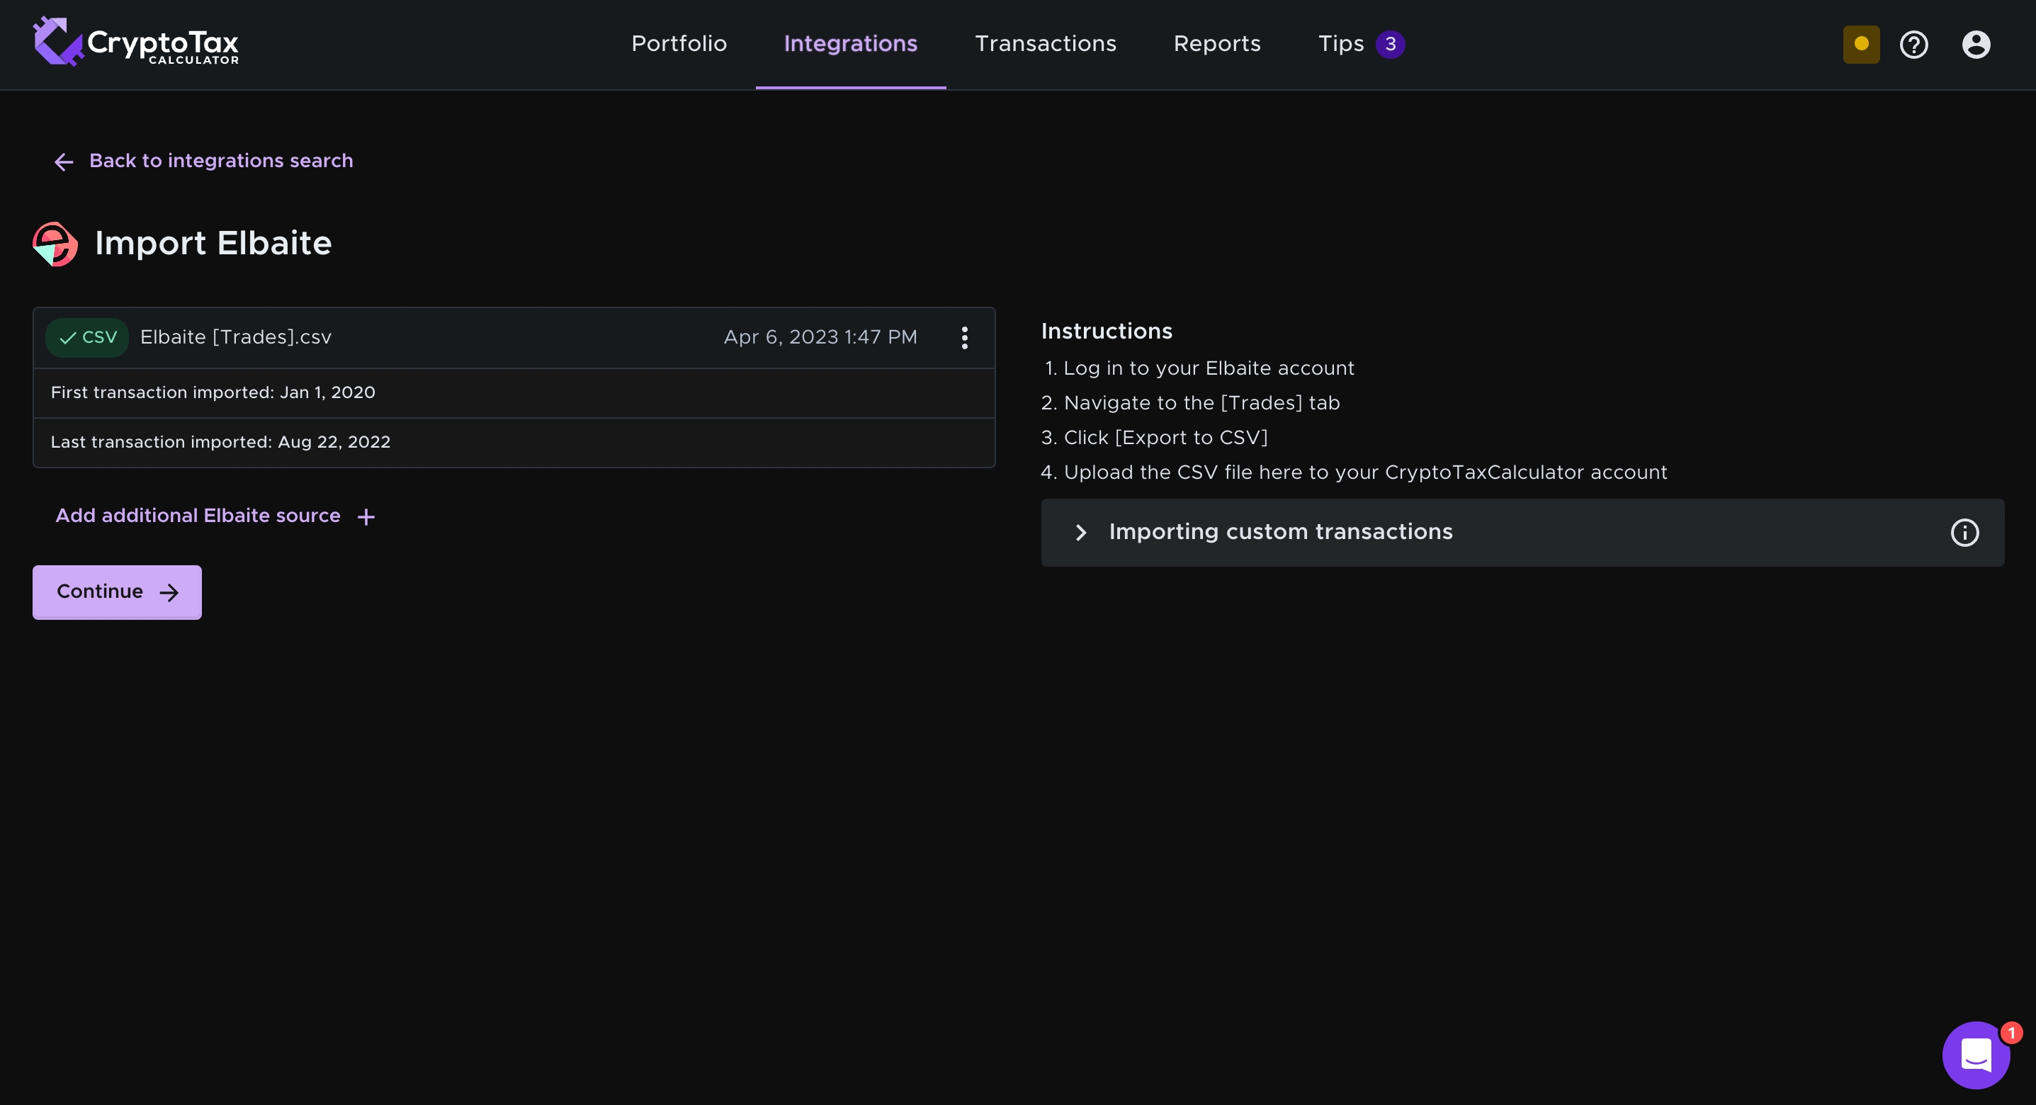Viewport: 2036px width, 1105px height.
Task: Click the back arrow icon
Action: 63,162
